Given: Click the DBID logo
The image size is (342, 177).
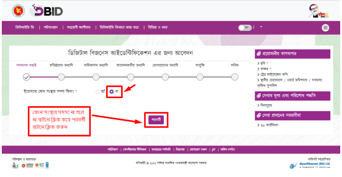Looking at the screenshot, I should pos(46,10).
